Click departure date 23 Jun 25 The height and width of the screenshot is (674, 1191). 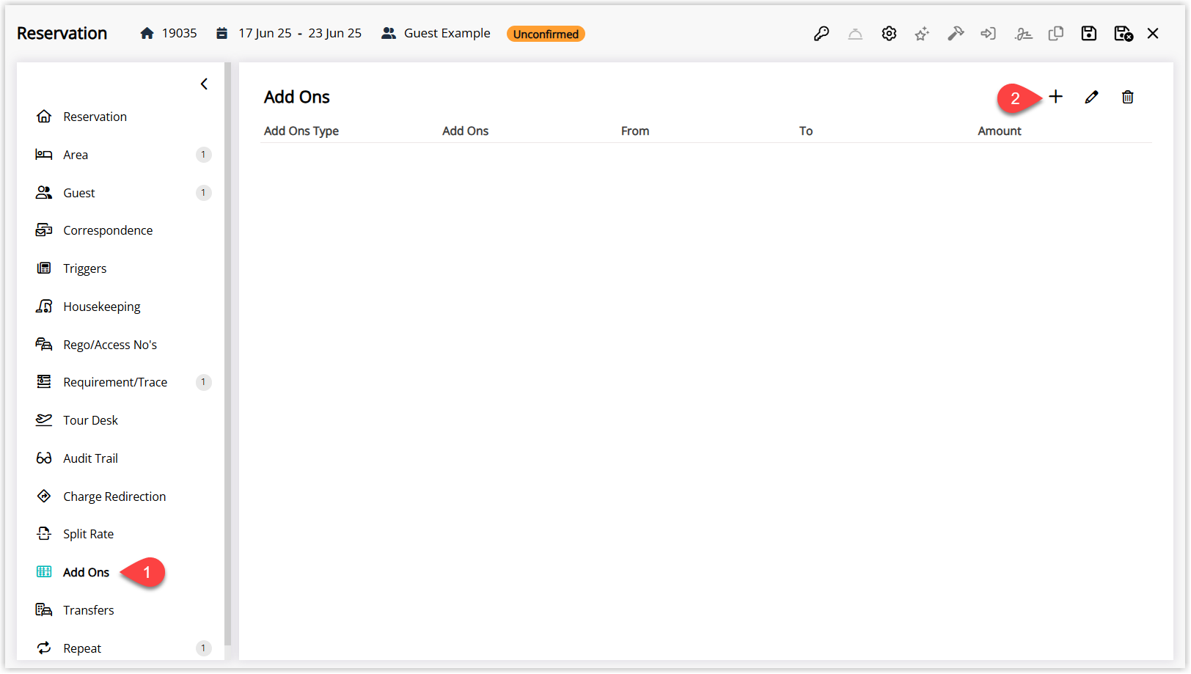click(x=334, y=33)
